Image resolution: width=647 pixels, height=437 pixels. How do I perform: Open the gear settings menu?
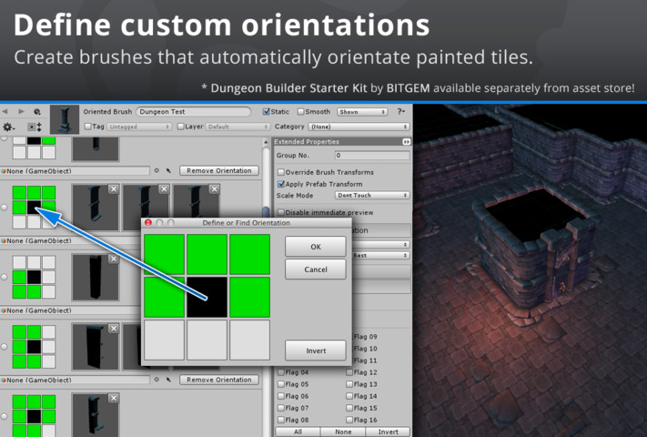pos(8,127)
